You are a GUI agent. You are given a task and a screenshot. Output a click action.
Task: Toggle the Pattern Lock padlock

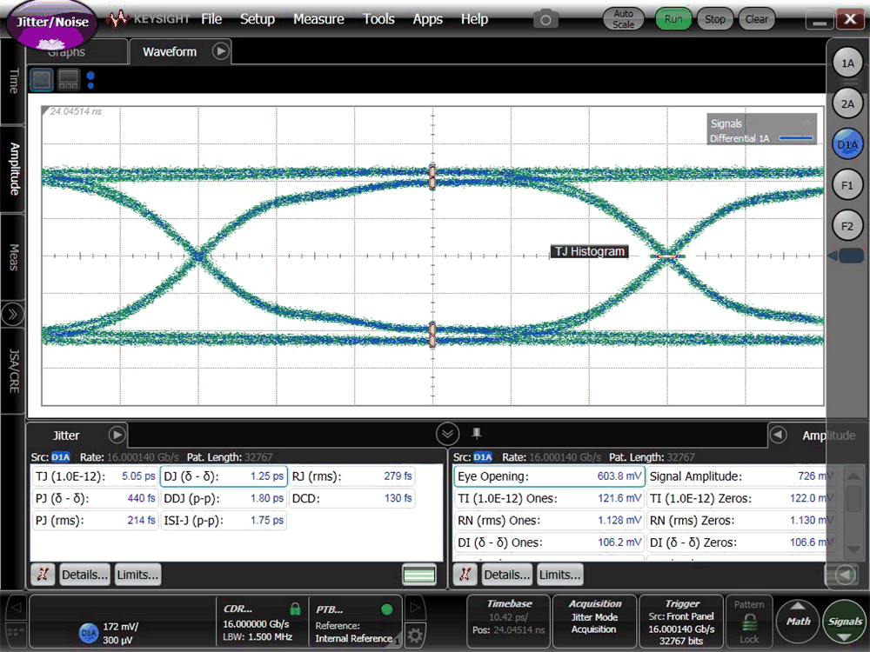748,624
